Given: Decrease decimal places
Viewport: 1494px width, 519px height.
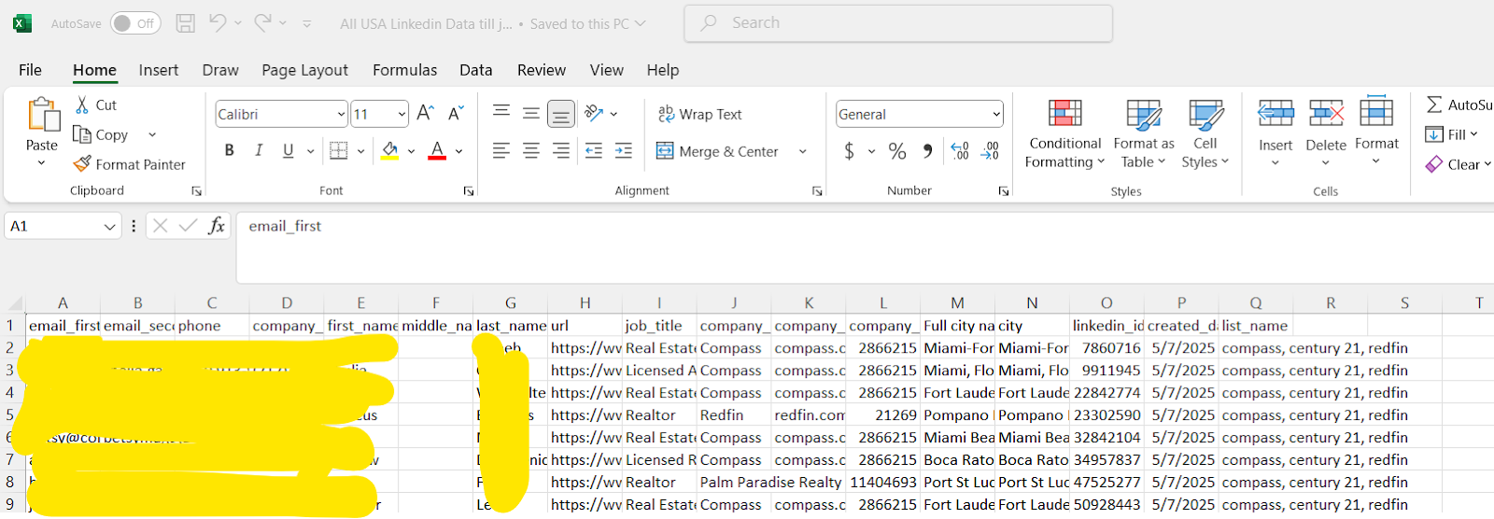Looking at the screenshot, I should [990, 150].
